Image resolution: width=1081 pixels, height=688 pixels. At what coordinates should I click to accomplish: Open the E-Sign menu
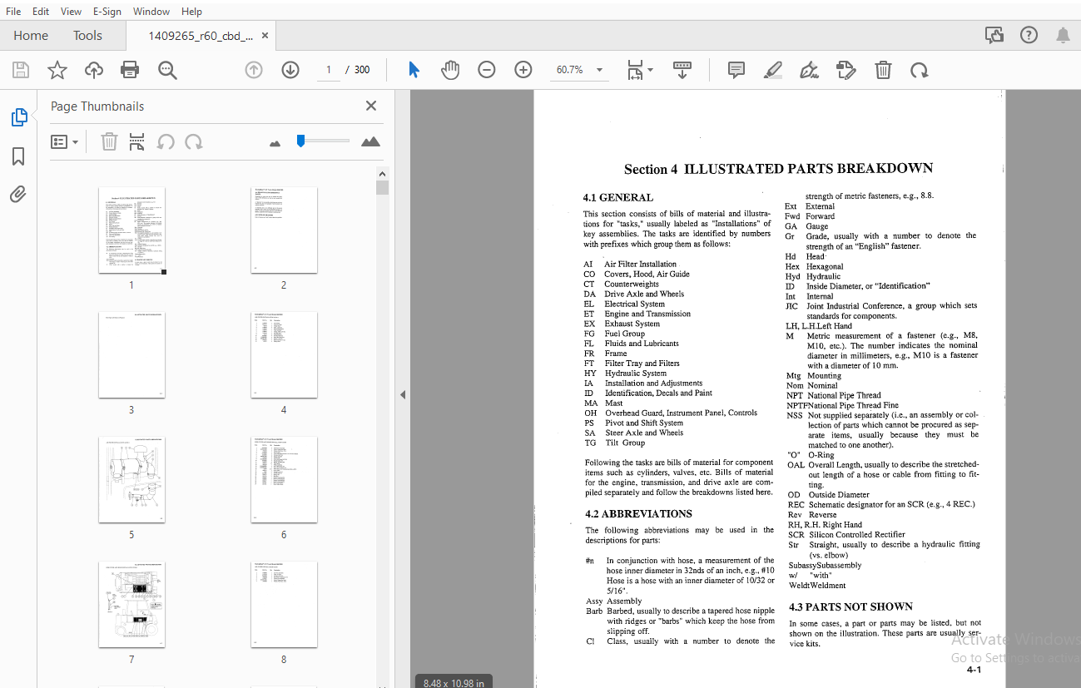pyautogui.click(x=107, y=12)
